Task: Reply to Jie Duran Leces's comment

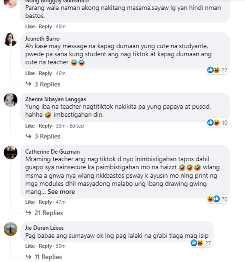Action: 45,246
